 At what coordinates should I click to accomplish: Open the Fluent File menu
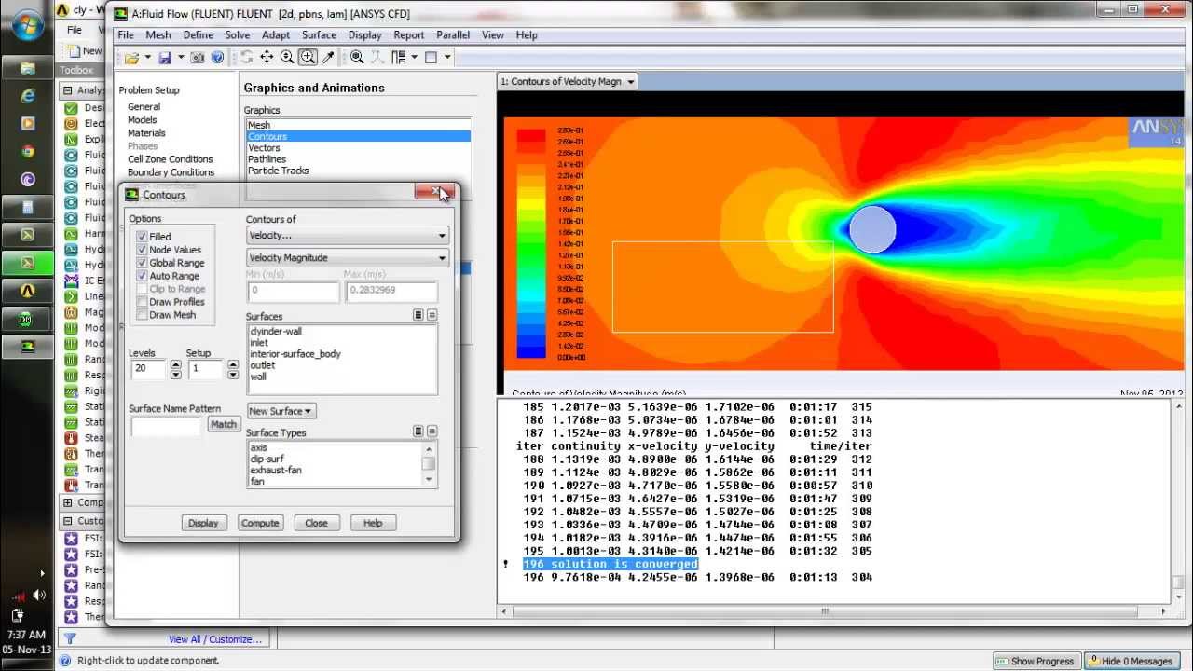pos(126,35)
